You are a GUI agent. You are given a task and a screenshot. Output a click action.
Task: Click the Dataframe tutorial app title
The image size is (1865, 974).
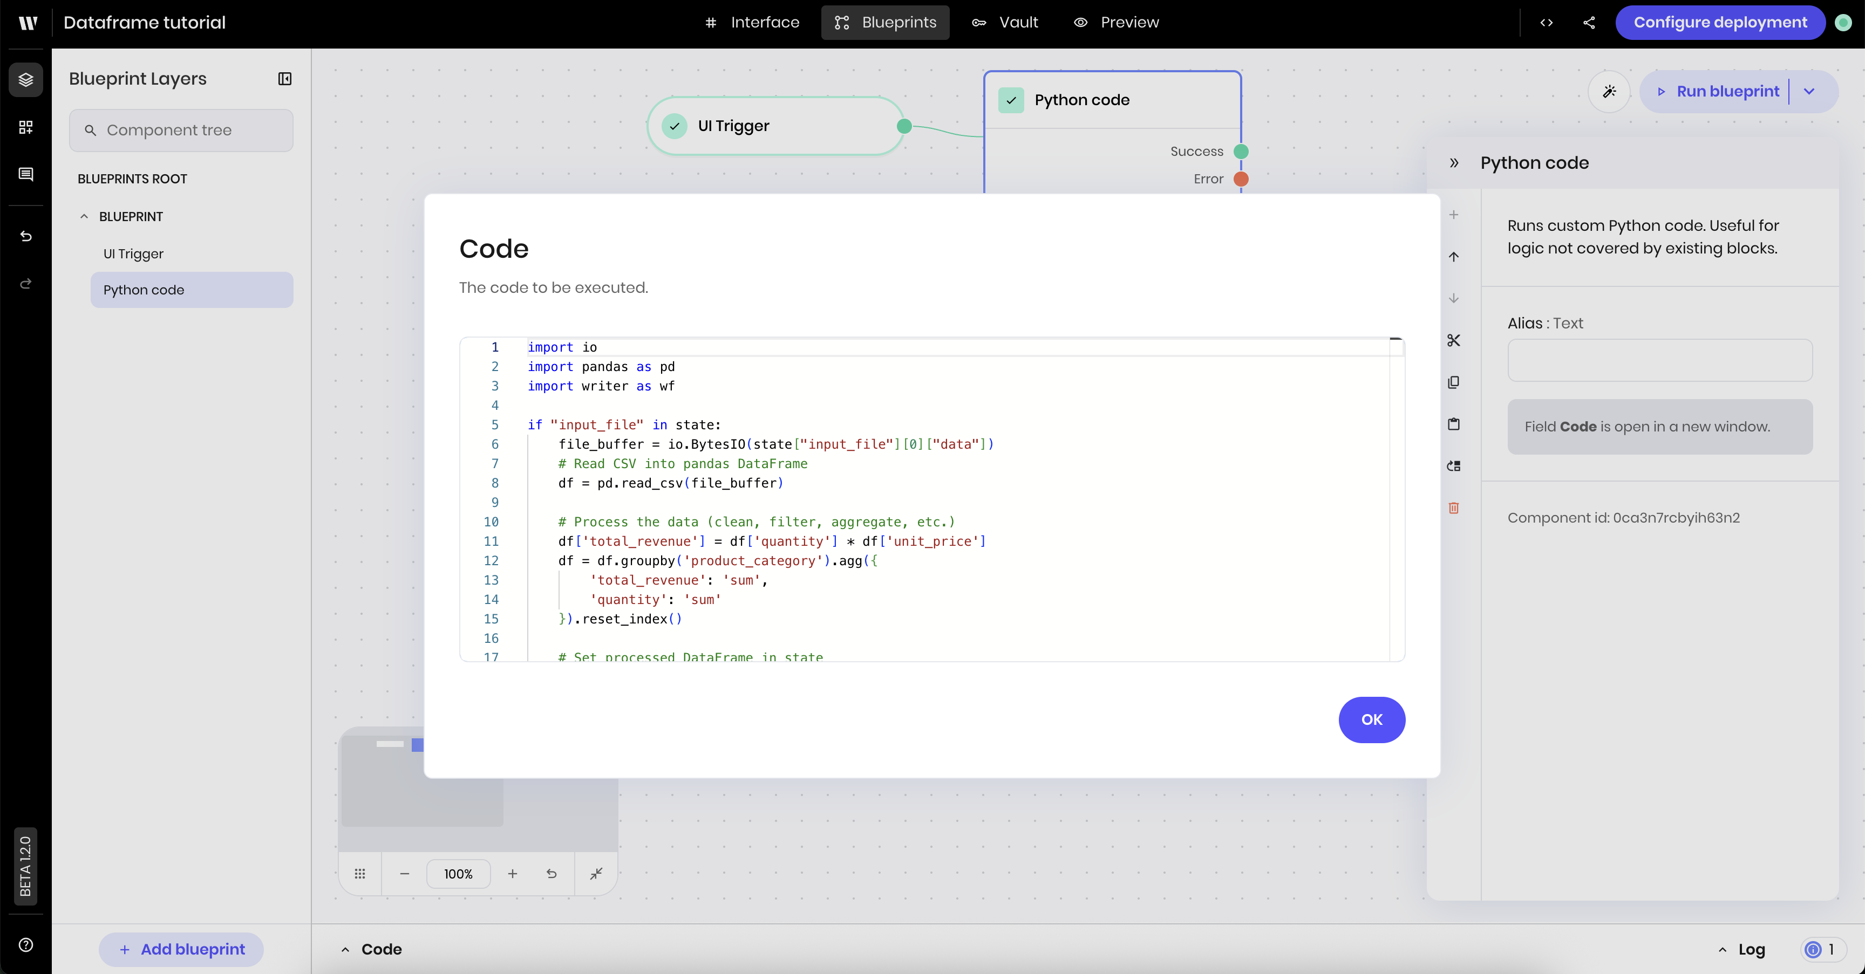pyautogui.click(x=145, y=23)
